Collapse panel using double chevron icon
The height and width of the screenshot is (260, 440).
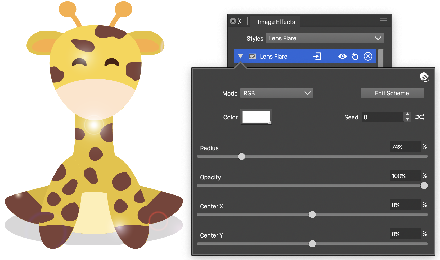click(240, 21)
